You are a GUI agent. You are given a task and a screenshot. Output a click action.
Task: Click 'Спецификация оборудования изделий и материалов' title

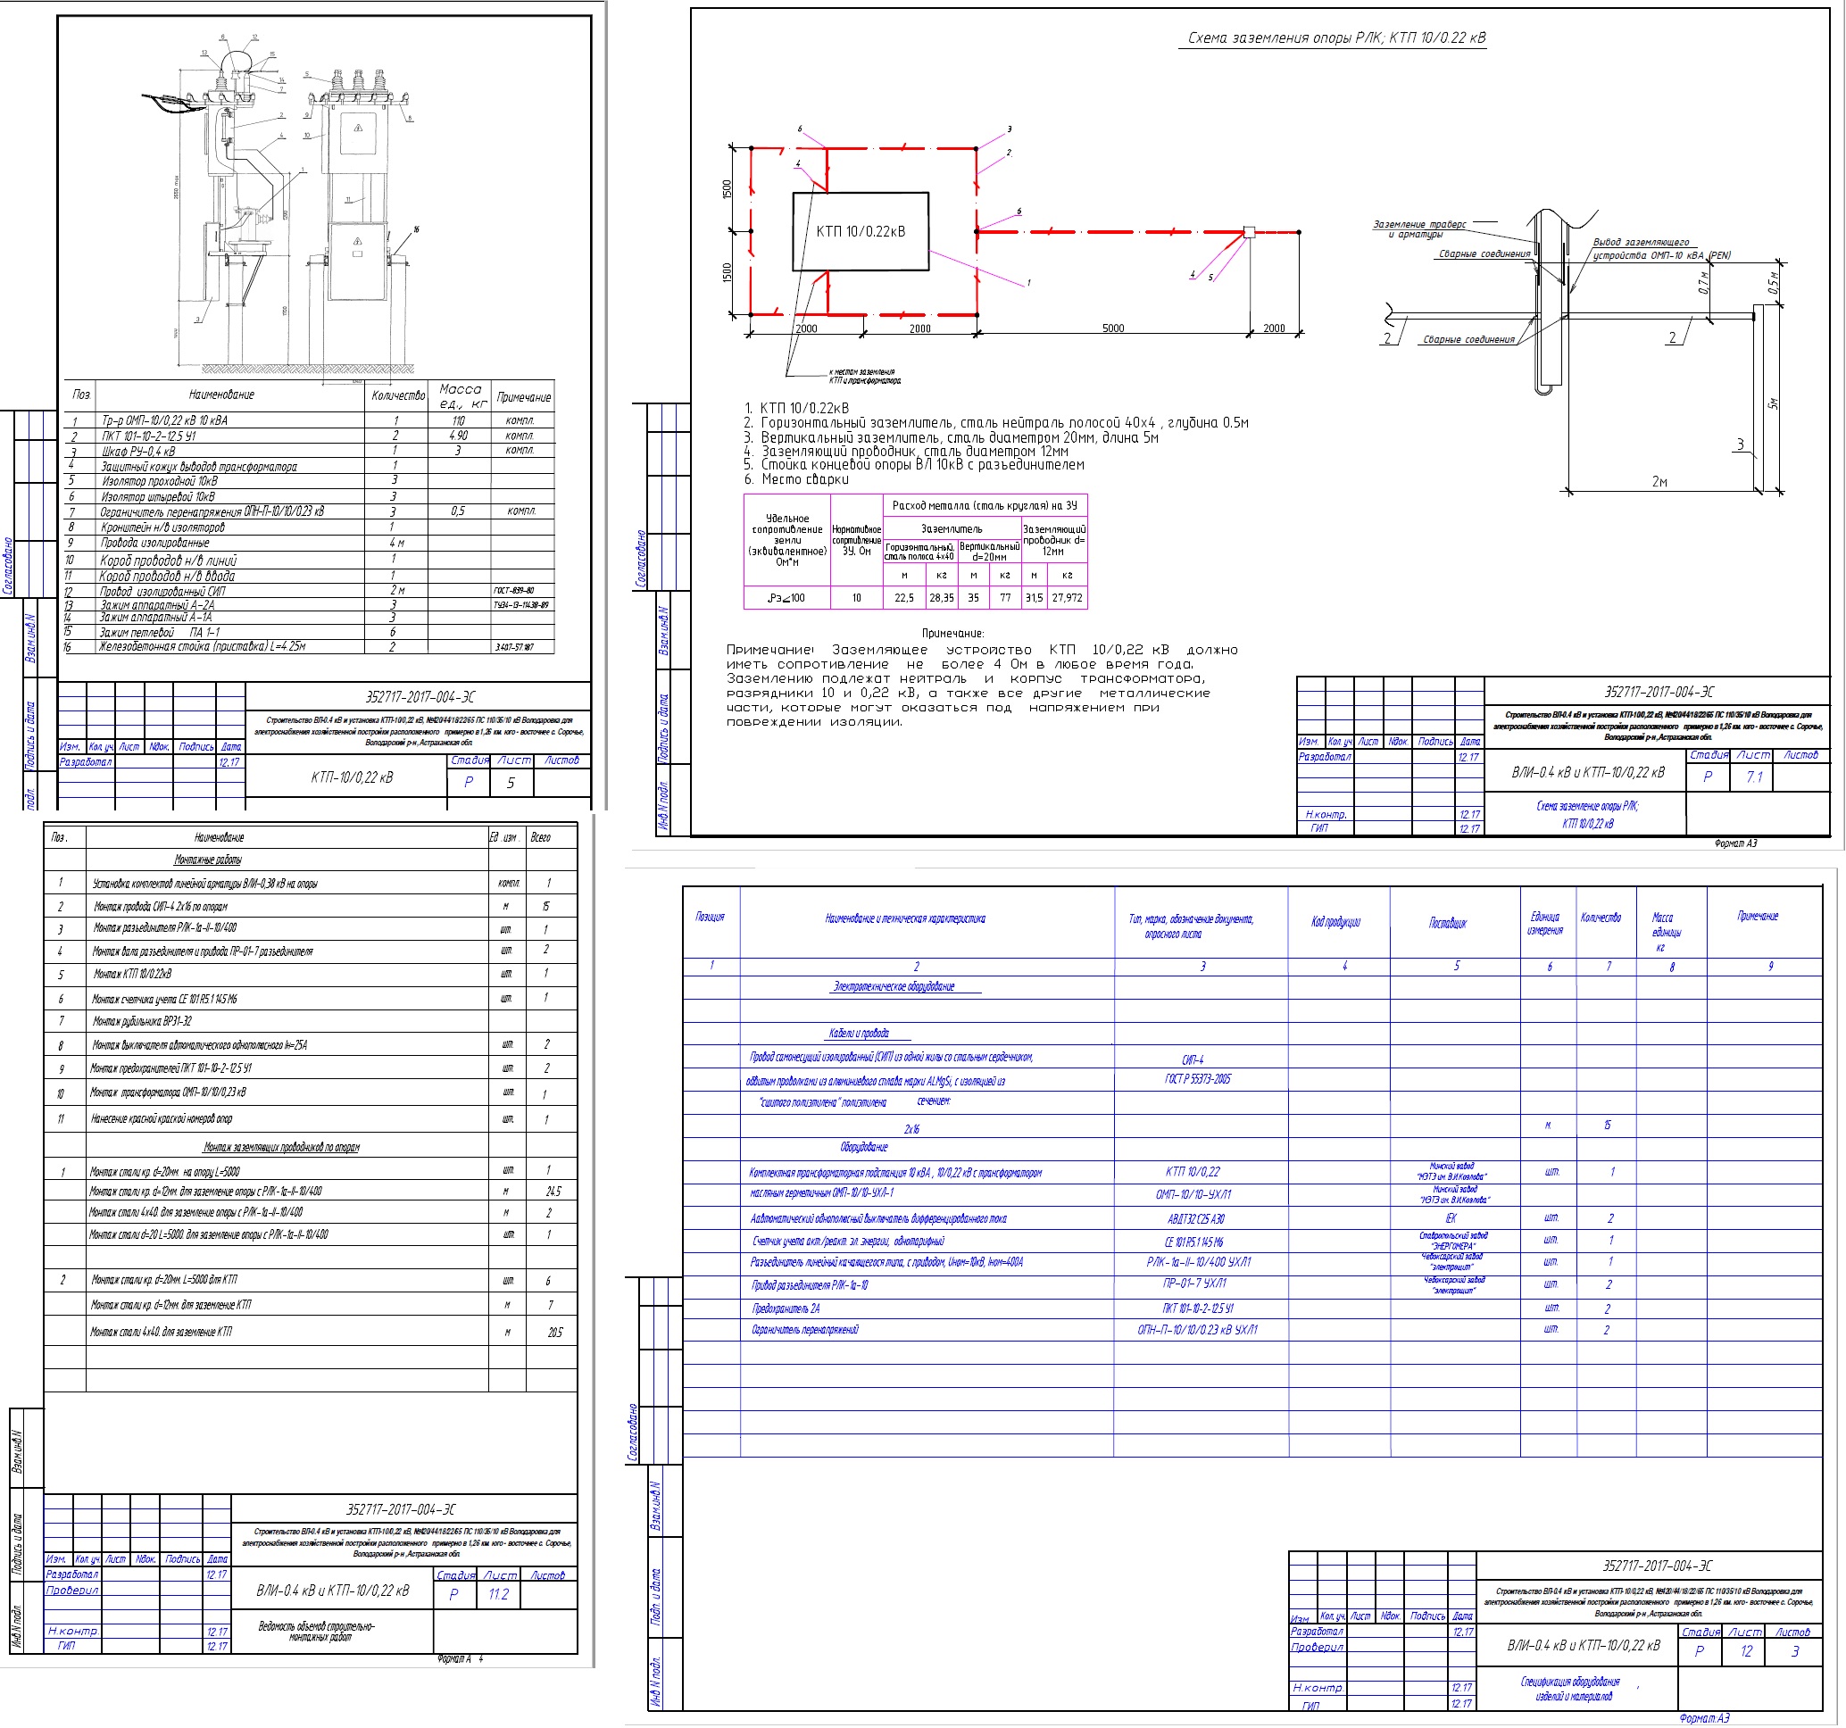point(1570,1689)
